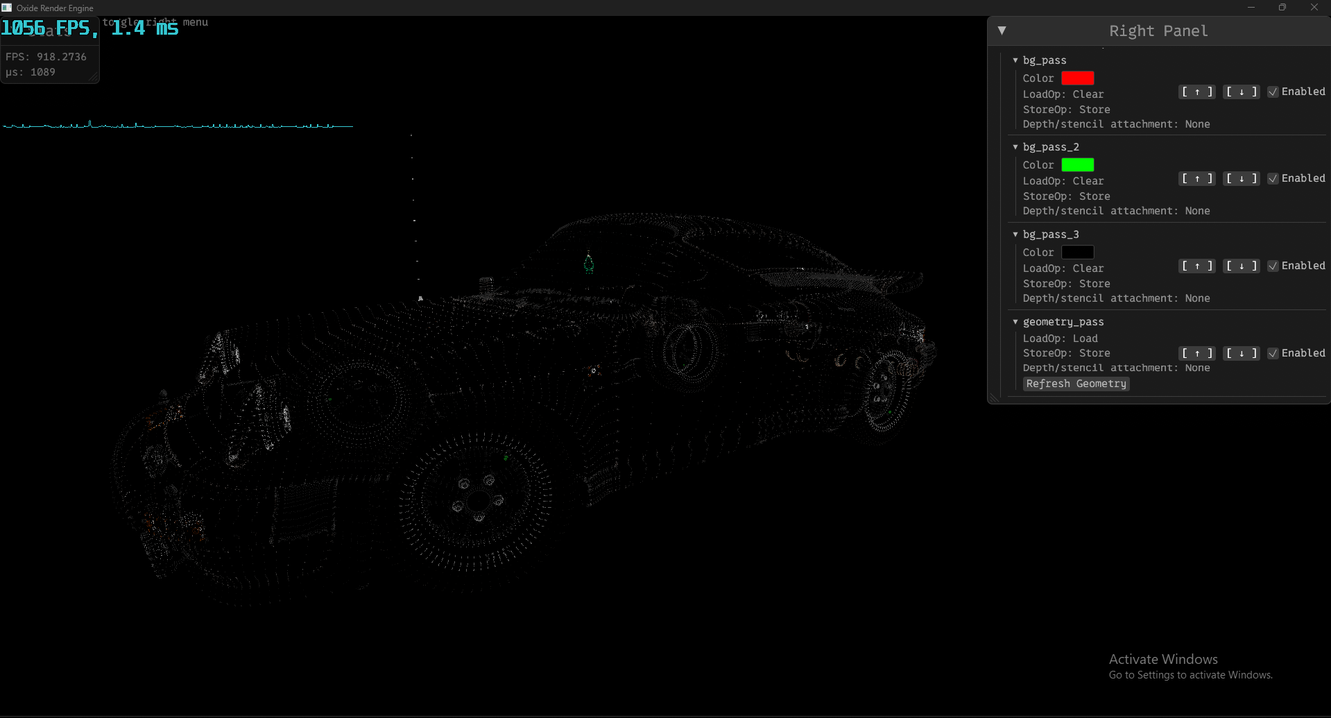Move bg_pass down with arrow button
Image resolution: width=1331 pixels, height=718 pixels.
(1242, 92)
